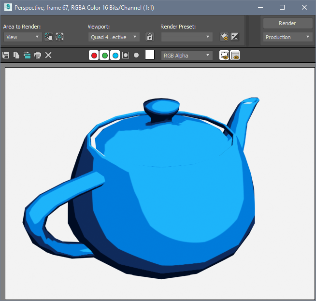The width and height of the screenshot is (316, 301).
Task: Click the Edit Region hand icon
Action: [49, 37]
